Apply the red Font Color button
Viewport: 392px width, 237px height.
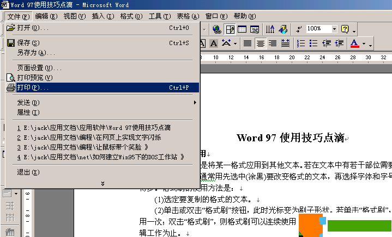coord(354,43)
